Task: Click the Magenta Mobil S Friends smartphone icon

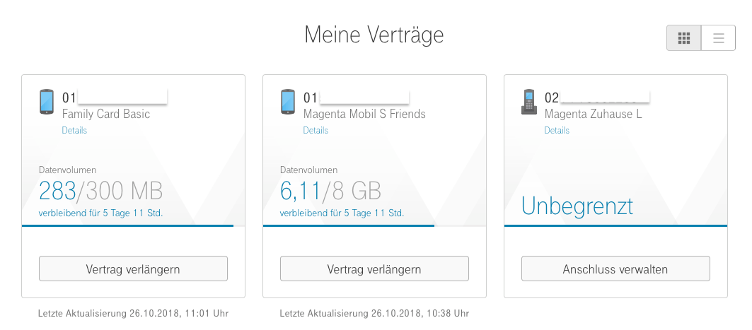Action: [288, 102]
